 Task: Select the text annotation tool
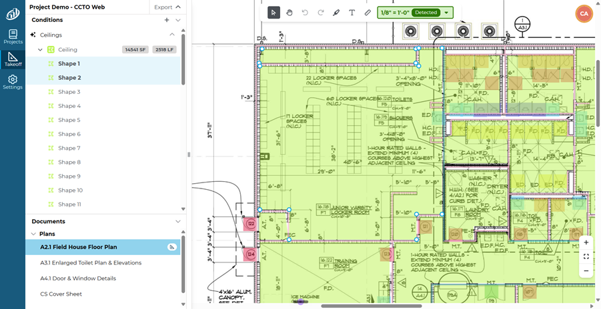352,13
